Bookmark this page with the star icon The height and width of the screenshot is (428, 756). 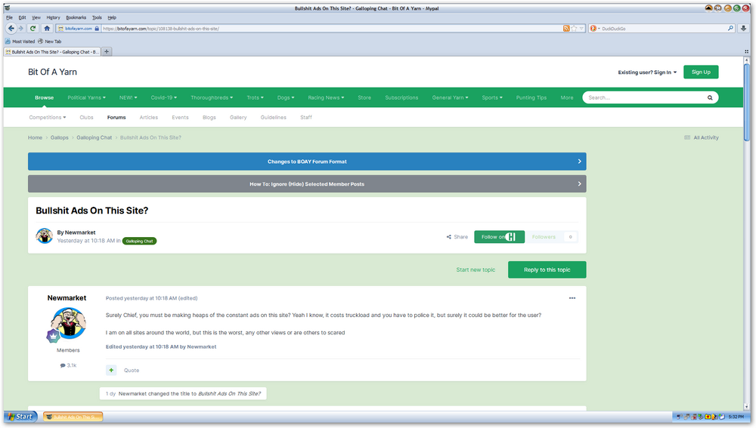pyautogui.click(x=575, y=28)
